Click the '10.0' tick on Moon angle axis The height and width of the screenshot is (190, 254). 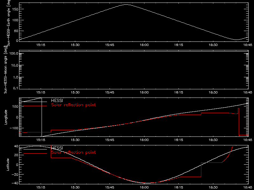15,65
